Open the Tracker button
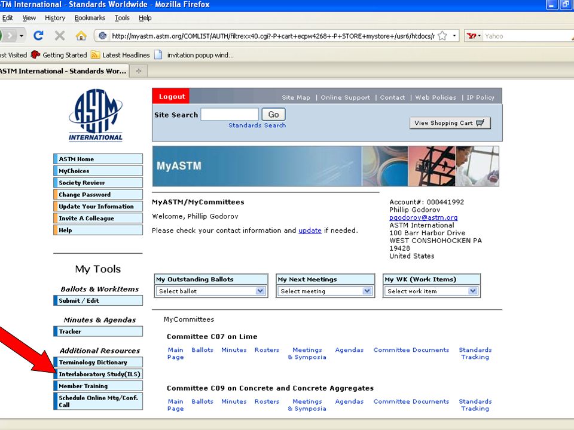The width and height of the screenshot is (574, 430). (98, 331)
